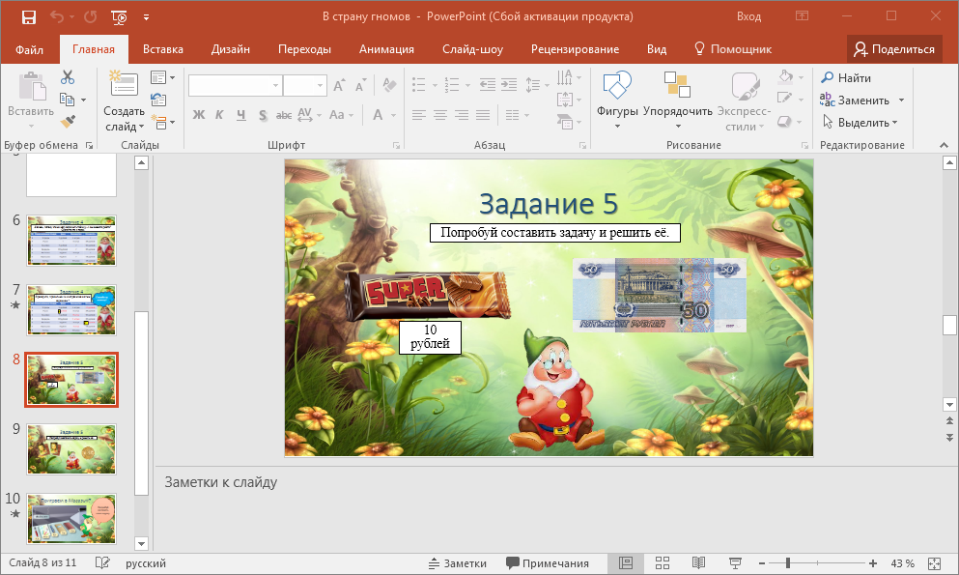Toggle underline Ч formatting
This screenshot has width=959, height=575.
point(241,114)
